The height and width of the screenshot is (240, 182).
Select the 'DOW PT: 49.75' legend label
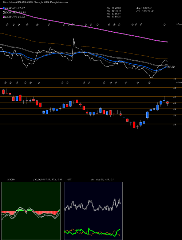[x=15, y=17]
